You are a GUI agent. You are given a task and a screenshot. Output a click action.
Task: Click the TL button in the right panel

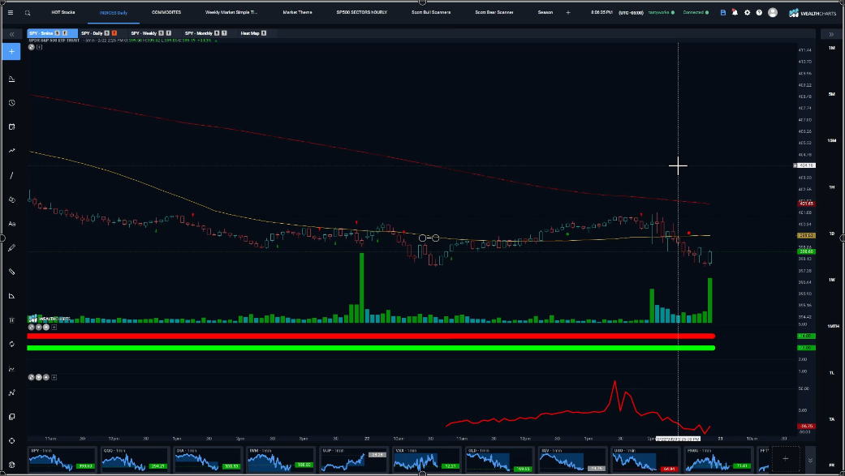pyautogui.click(x=831, y=373)
